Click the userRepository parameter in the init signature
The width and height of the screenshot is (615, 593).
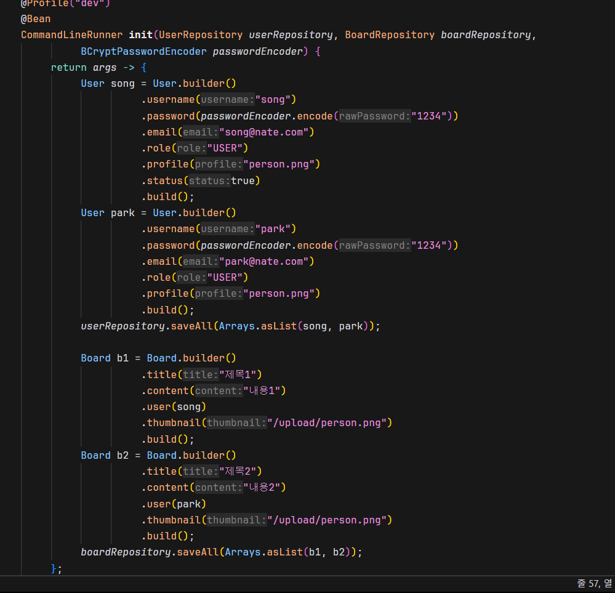291,35
